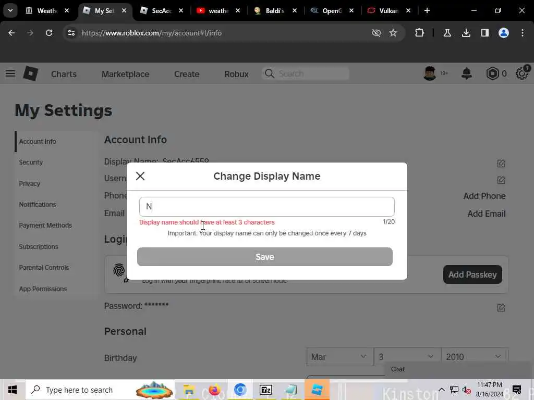Select Payment Methods in the sidebar

(45, 225)
